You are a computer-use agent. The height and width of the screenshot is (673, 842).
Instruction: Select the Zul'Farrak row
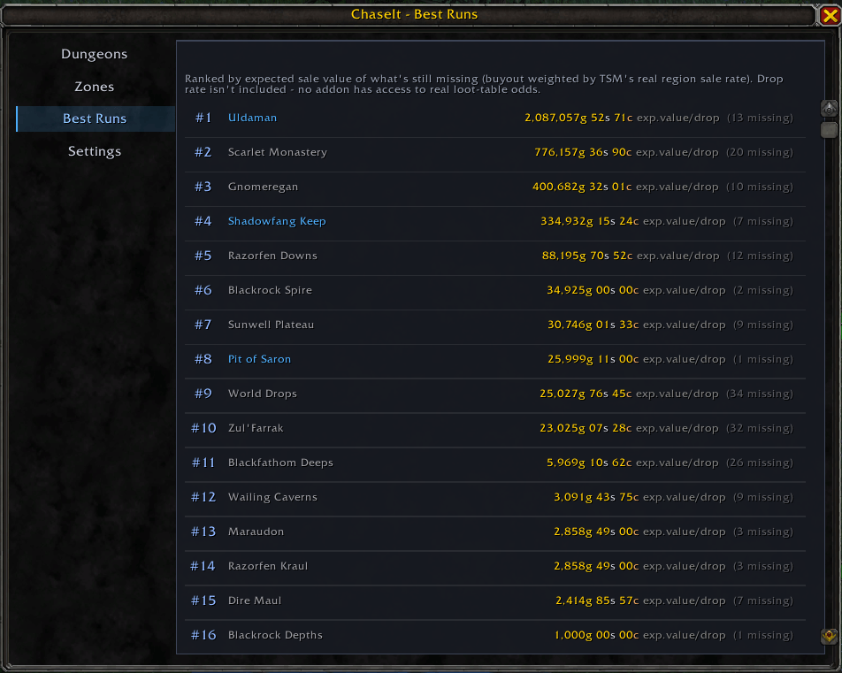[494, 428]
